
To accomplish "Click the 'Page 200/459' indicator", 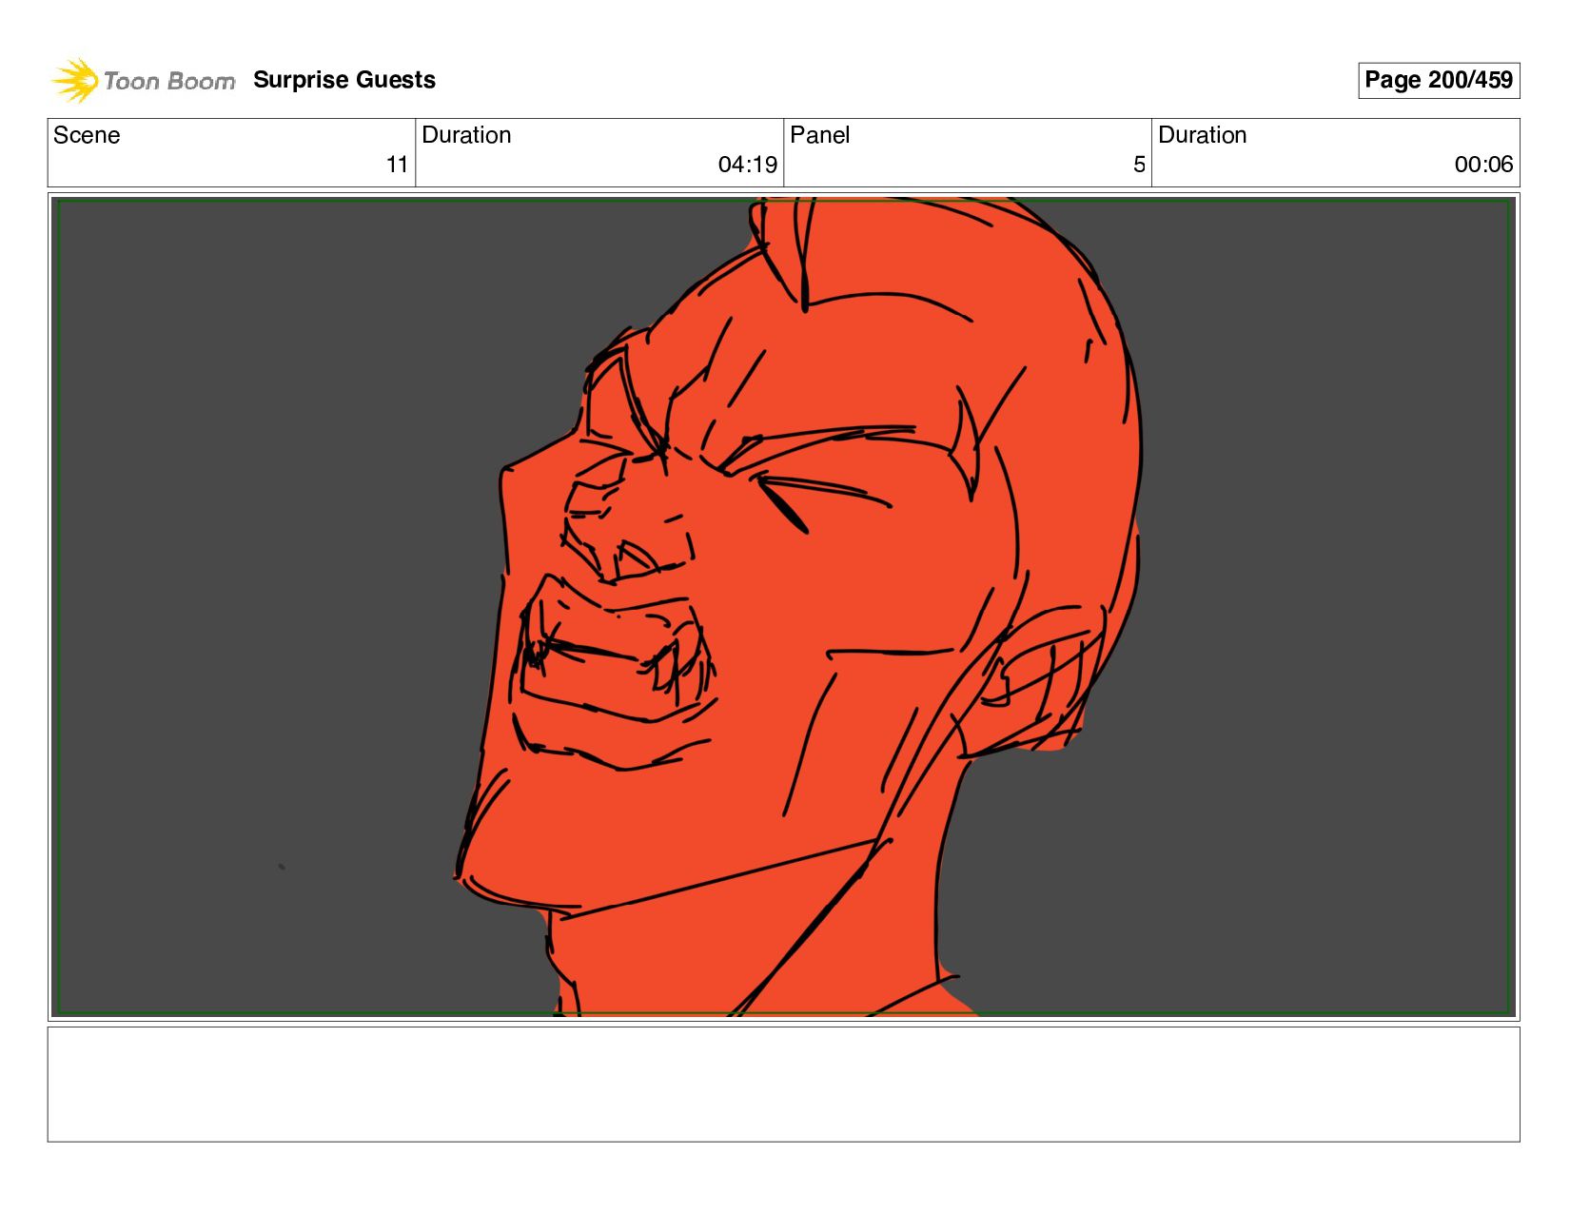I will tap(1439, 80).
